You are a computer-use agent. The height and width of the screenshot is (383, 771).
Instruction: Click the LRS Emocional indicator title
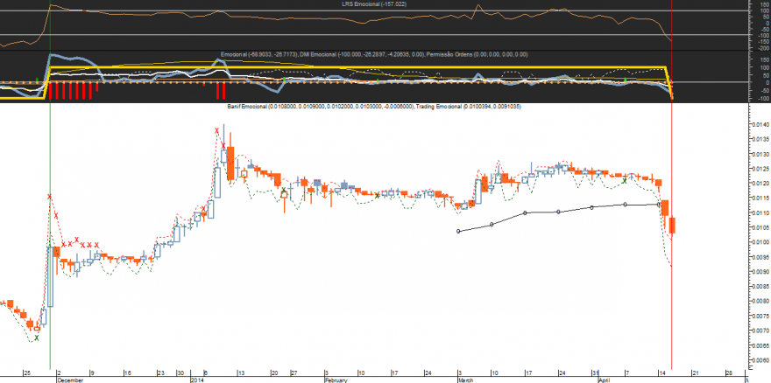[374, 3]
